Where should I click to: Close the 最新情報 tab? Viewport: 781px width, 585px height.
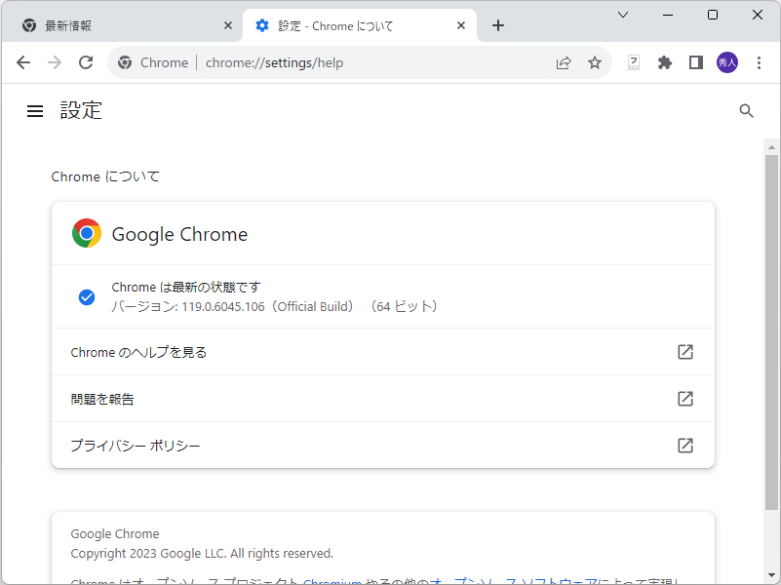(228, 25)
